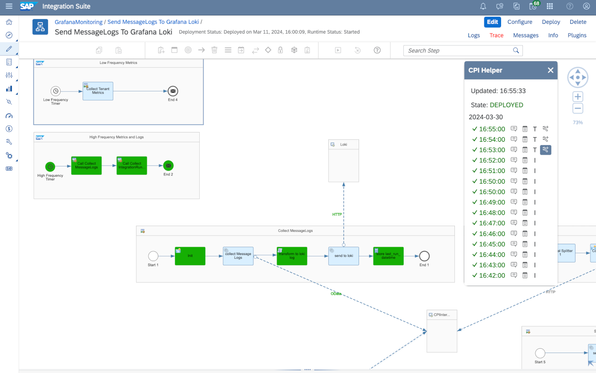Screen dimensions: 596x373
Task: Open the GrafanaMonitoring breadcrumb link
Action: (78, 21)
